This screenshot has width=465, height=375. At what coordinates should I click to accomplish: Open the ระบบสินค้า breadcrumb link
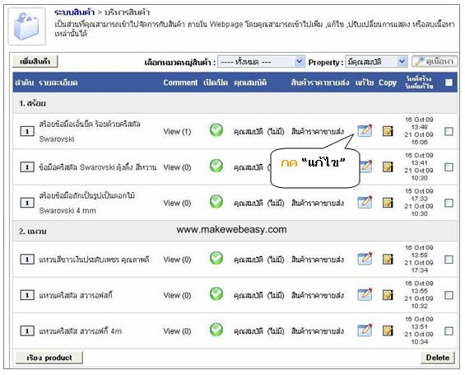(x=74, y=12)
